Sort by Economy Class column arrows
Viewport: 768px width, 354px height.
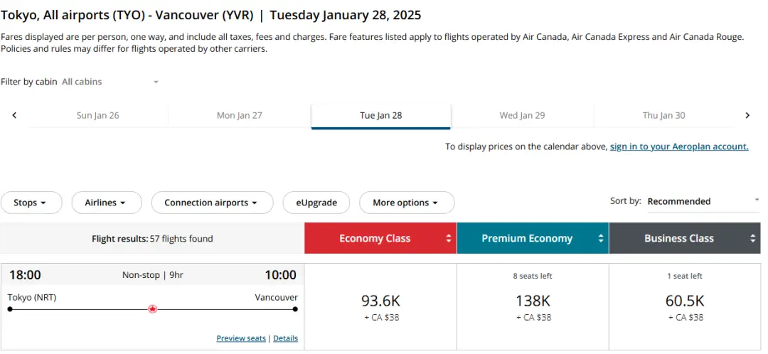click(449, 239)
